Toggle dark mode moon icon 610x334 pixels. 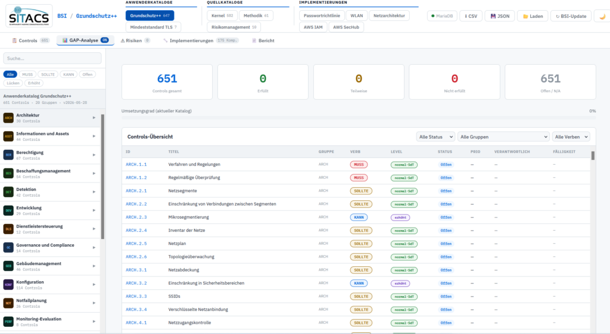[x=602, y=16]
